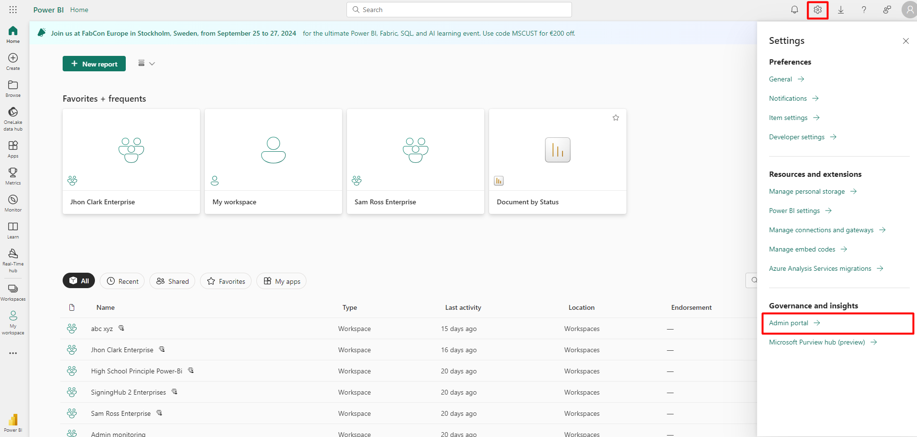Open Real-Time hub

(13, 261)
